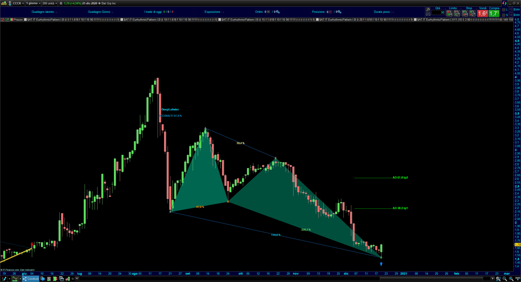Click the blue up-arrow signal marker
This screenshot has height=282, width=521.
pyautogui.click(x=381, y=264)
